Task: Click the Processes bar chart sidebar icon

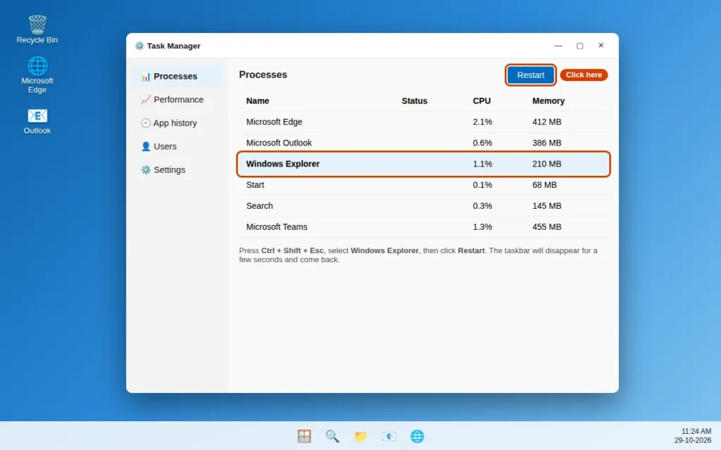Action: 146,76
